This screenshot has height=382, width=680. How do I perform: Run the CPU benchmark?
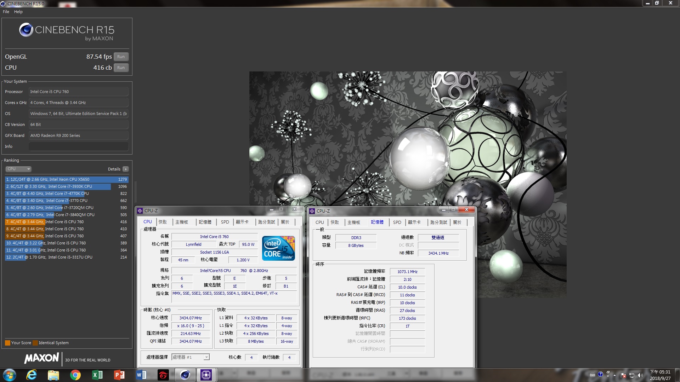121,68
